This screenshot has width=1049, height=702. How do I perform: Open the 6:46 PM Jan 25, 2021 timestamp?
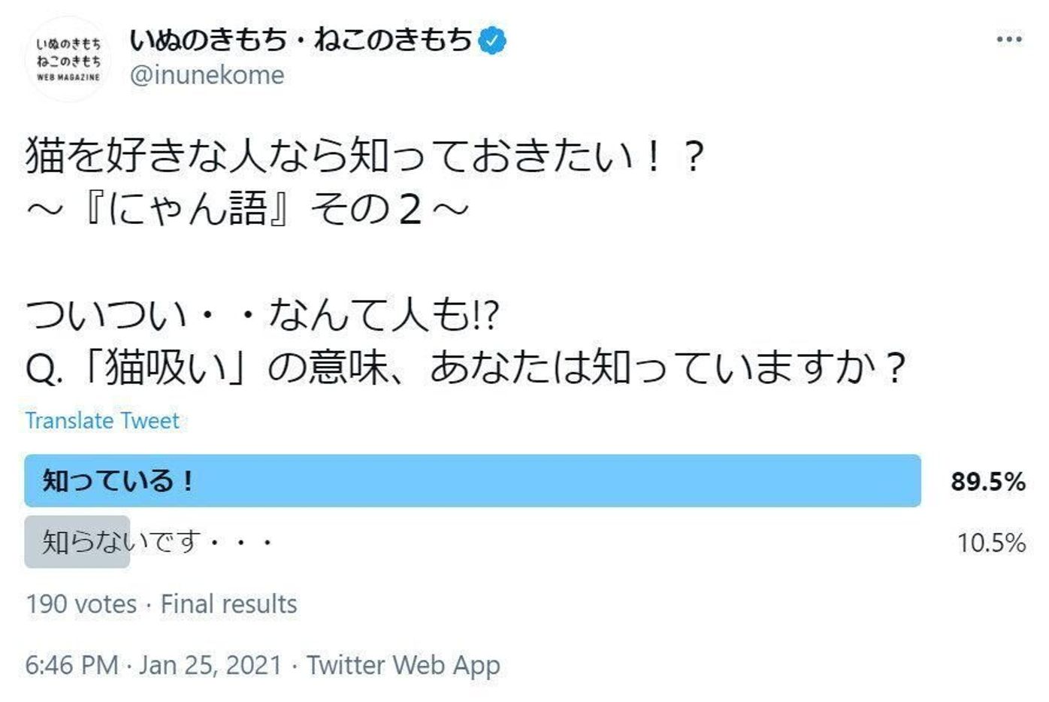153,665
